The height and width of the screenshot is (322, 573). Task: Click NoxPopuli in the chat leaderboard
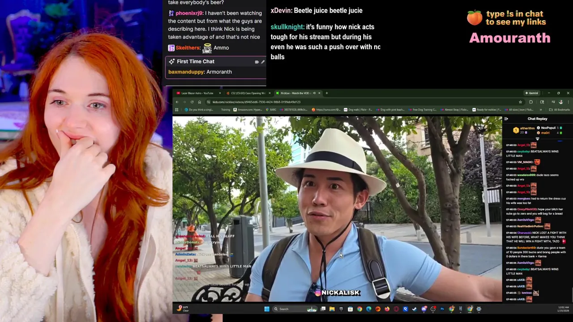tap(548, 128)
